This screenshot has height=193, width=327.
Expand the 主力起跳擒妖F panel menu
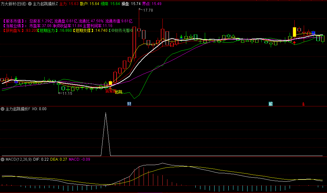pyautogui.click(x=3, y=109)
